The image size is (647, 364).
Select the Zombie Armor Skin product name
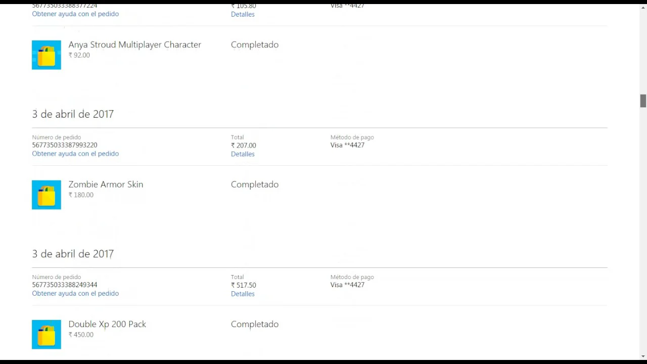click(106, 185)
